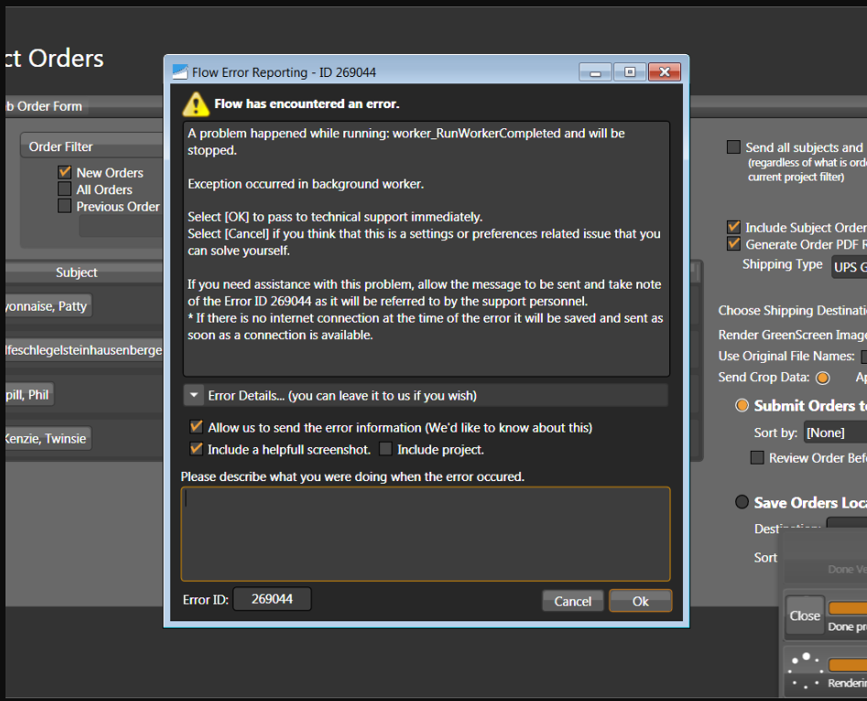Maximize the Flow Error Reporting dialog
Viewport: 867px width, 701px height.
[630, 71]
